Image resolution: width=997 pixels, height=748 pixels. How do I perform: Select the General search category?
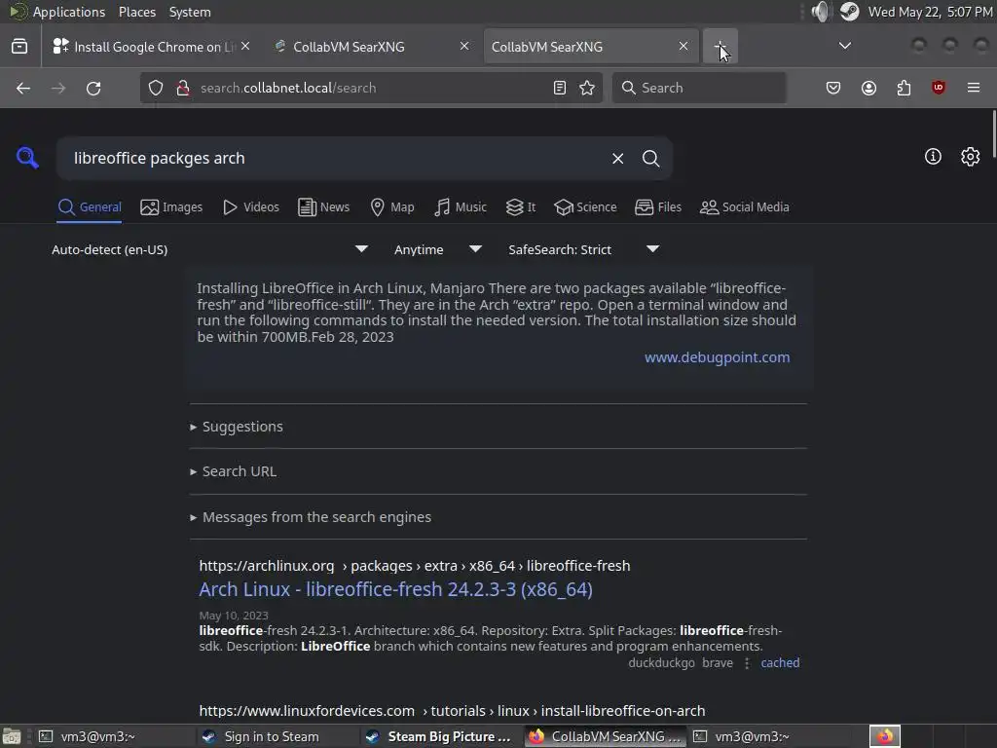(89, 207)
